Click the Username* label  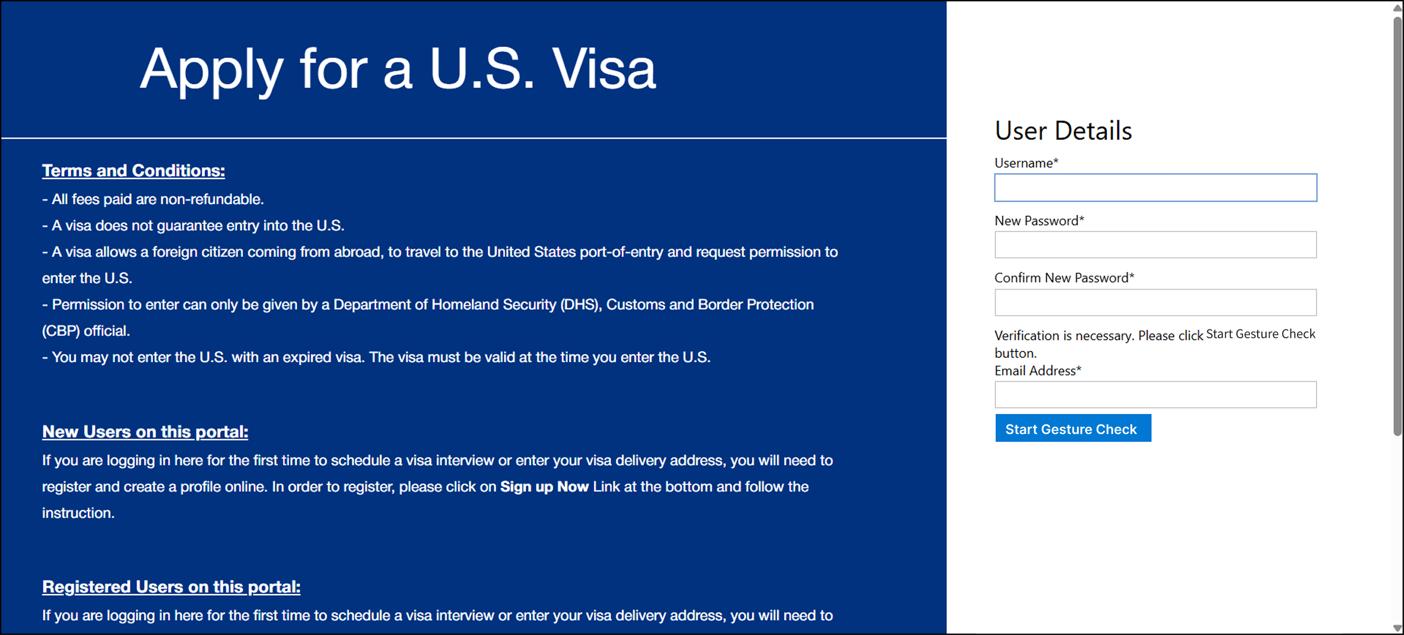coord(1026,163)
